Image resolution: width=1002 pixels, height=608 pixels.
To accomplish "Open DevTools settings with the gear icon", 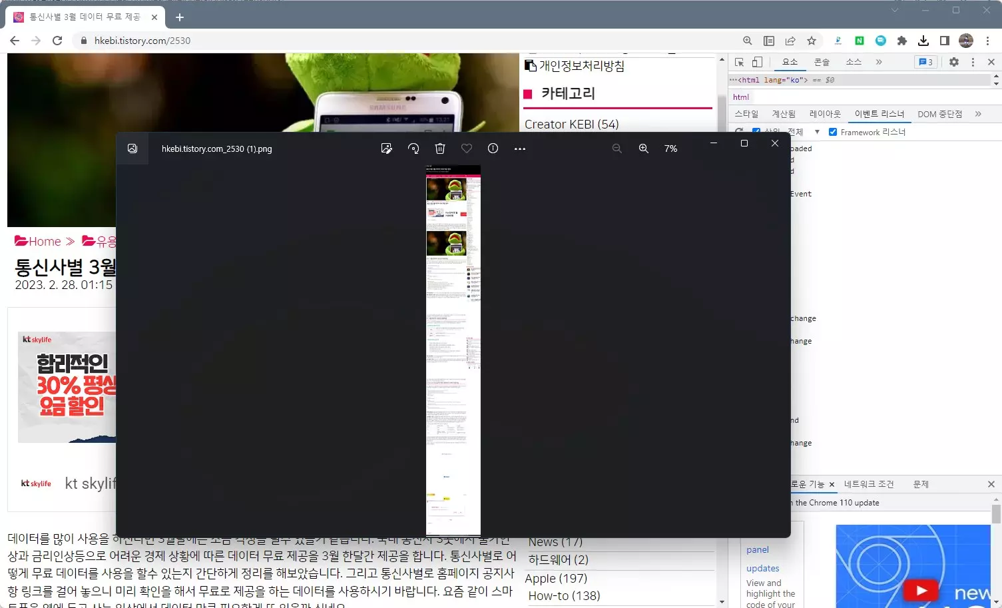I will point(954,61).
